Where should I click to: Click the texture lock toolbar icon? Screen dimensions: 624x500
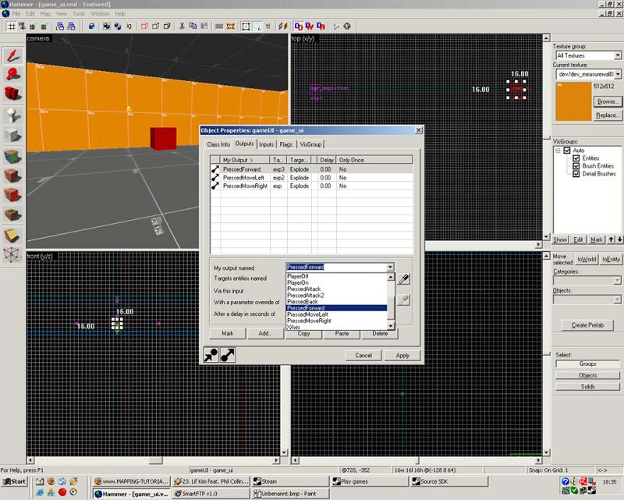(268, 27)
